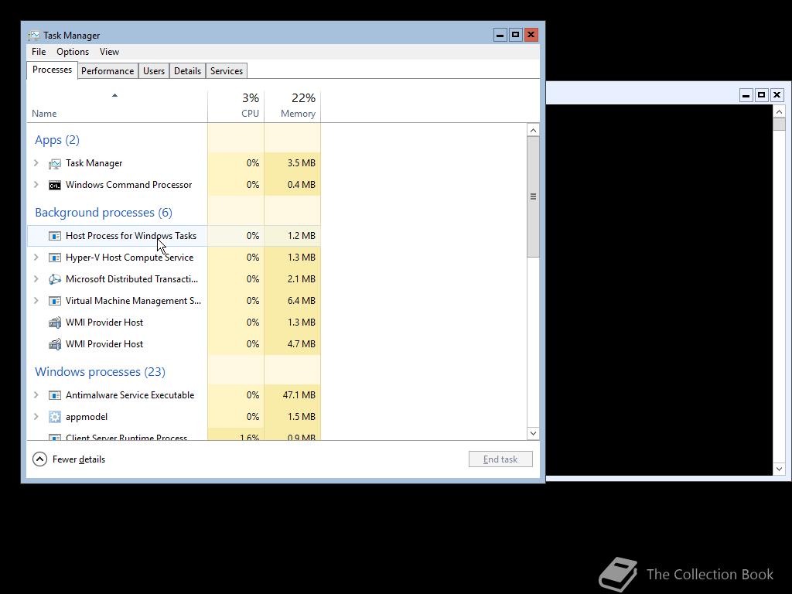
Task: Expand Microsoft Distributed Transaction row
Action: tap(36, 278)
